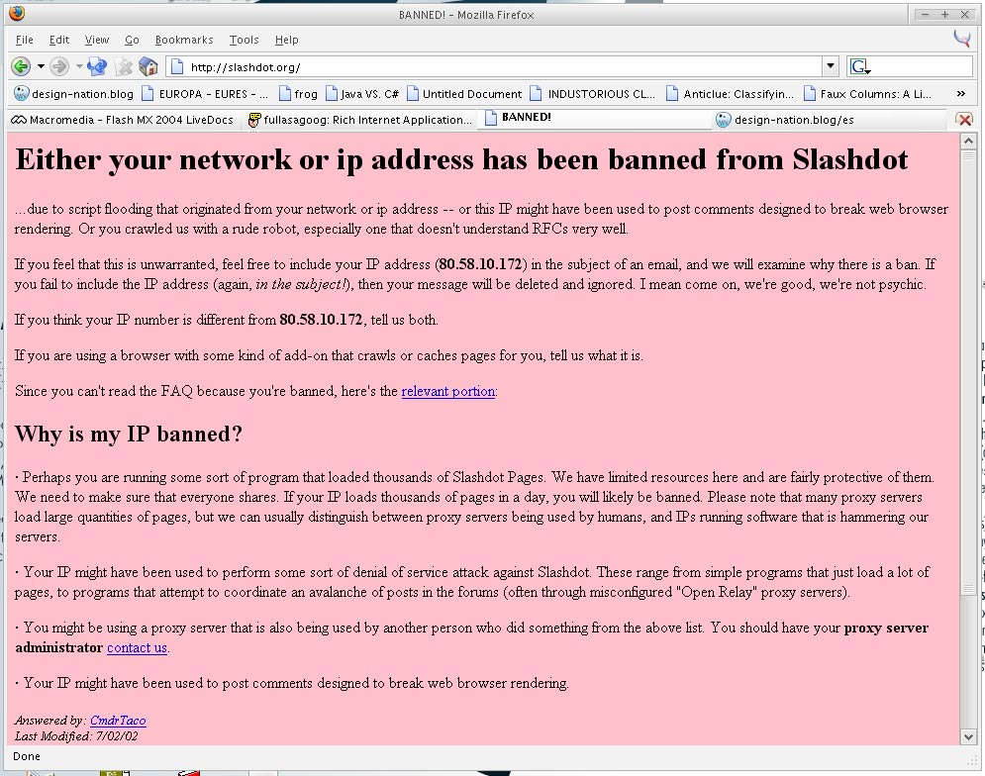Open the Go menu
The height and width of the screenshot is (776, 985).
point(132,40)
